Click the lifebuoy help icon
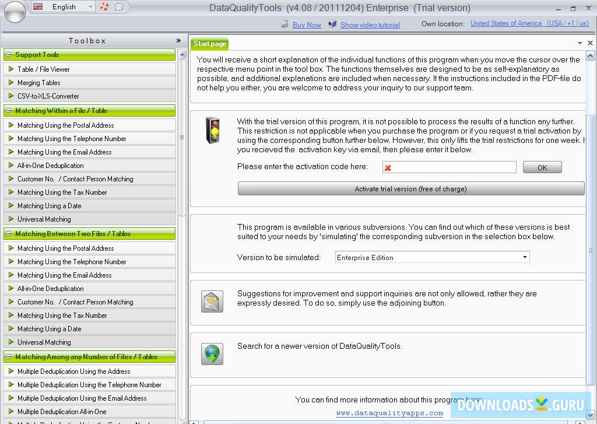The image size is (597, 424). 104,6
